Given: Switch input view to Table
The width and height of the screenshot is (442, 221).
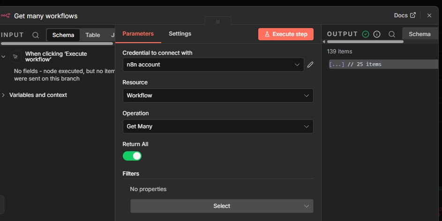Looking at the screenshot, I should 92,35.
